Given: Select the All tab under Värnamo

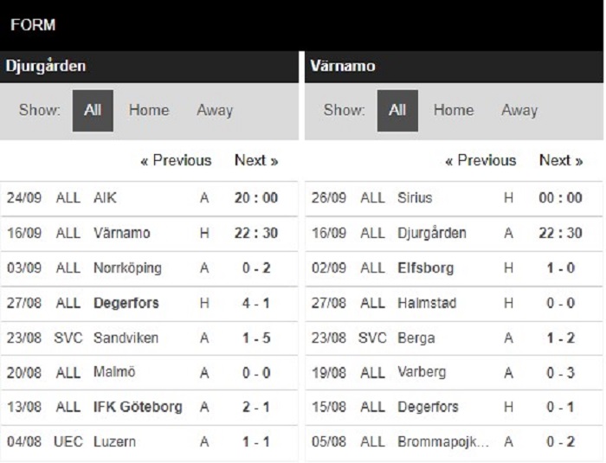Looking at the screenshot, I should click(397, 111).
